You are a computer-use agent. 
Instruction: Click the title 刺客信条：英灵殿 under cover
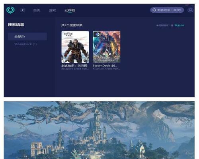point(74,66)
